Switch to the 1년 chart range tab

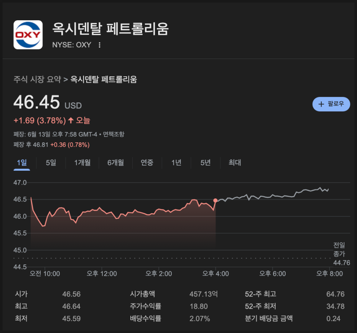[x=176, y=163]
